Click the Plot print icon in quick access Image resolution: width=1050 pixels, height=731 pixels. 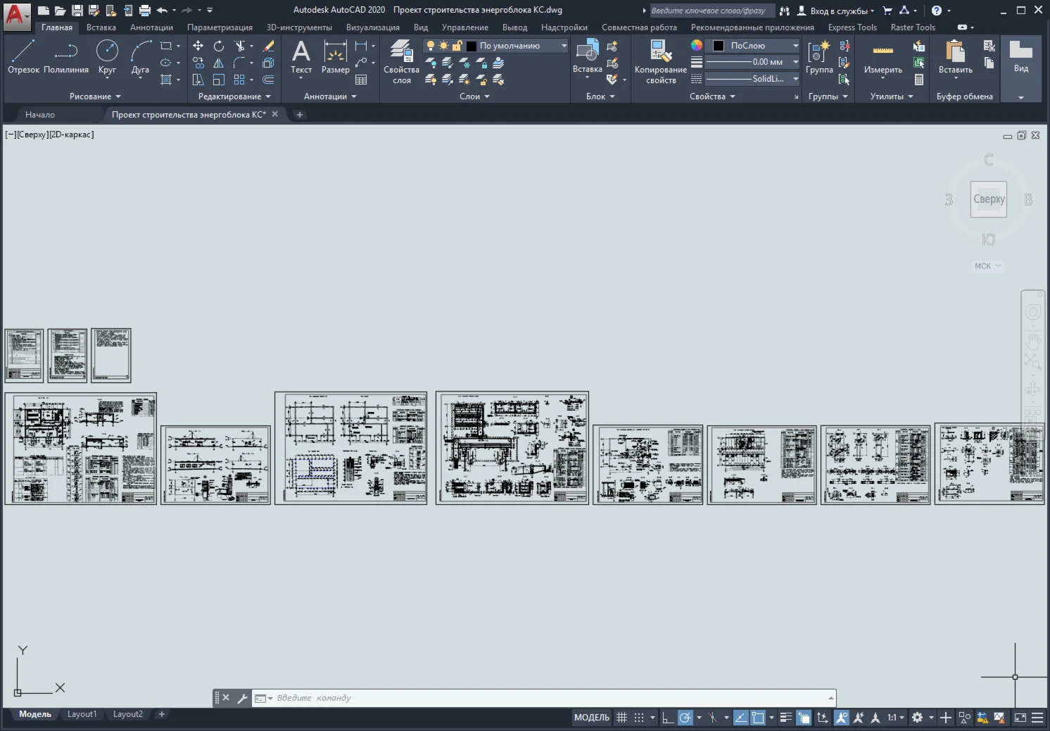(145, 10)
